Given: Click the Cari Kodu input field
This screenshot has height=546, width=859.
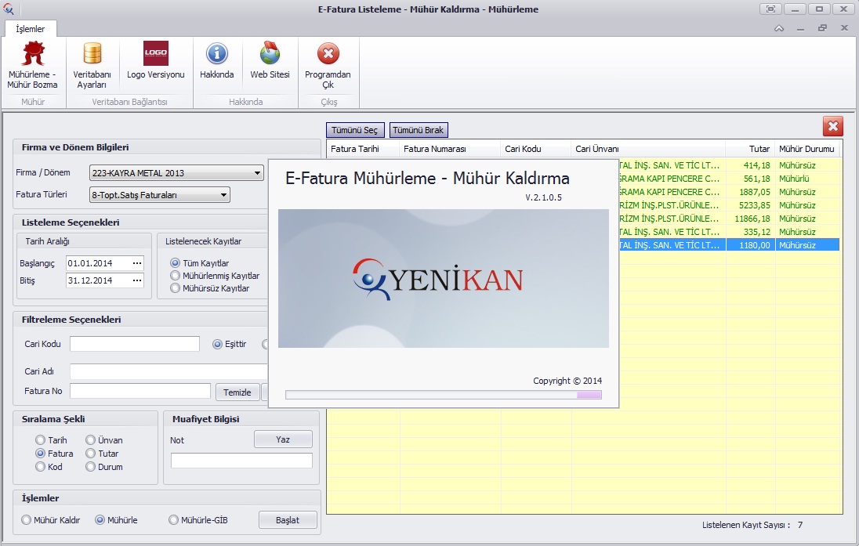Looking at the screenshot, I should point(135,344).
